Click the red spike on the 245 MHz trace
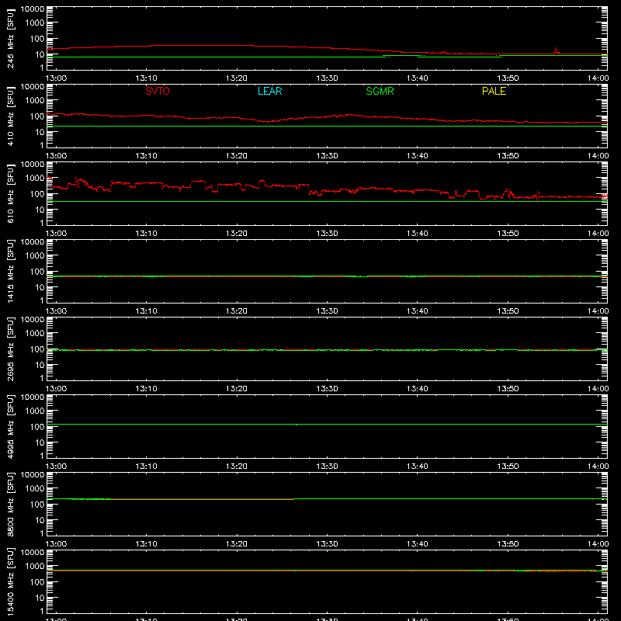 coord(557,50)
